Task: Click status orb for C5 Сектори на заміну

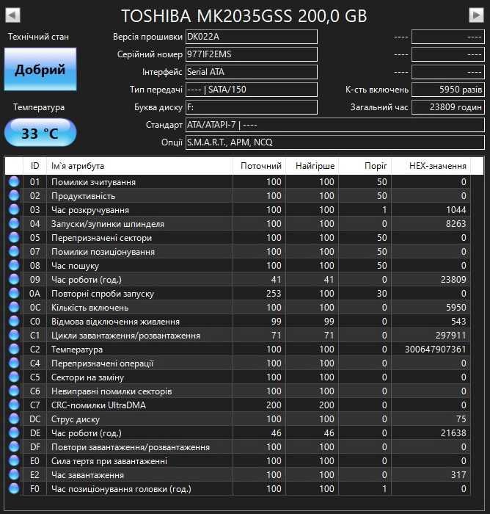Action: pyautogui.click(x=14, y=377)
